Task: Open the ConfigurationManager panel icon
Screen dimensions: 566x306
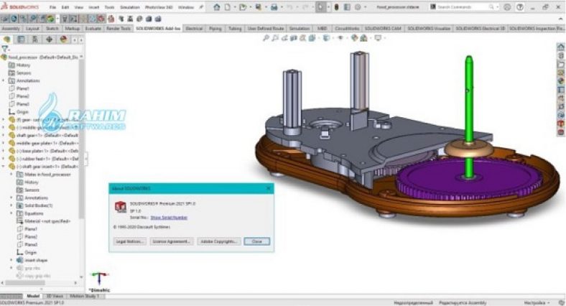Action: tap(34, 40)
